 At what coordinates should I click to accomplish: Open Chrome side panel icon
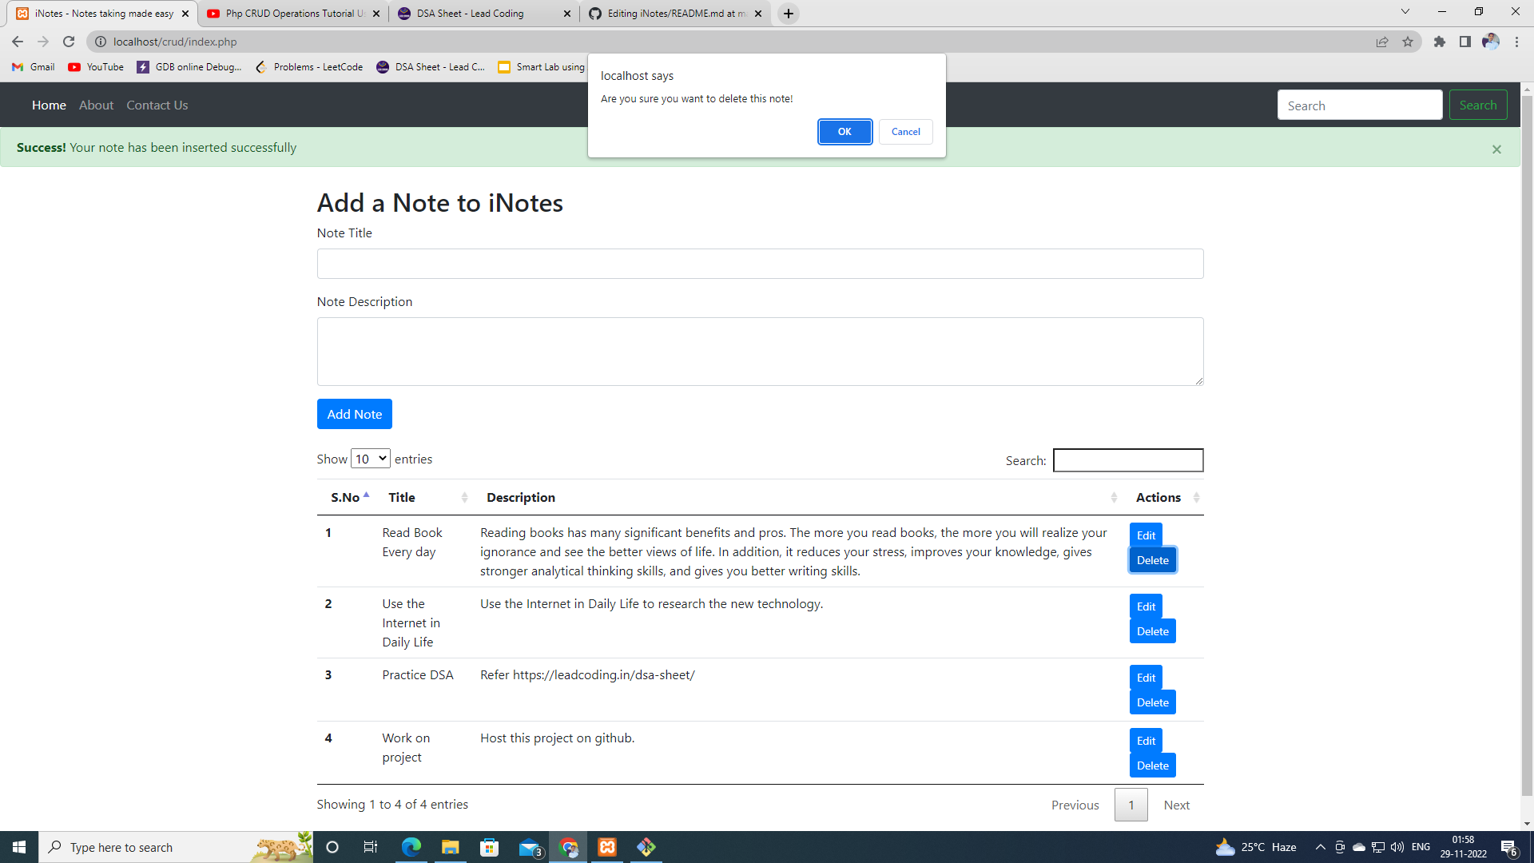point(1465,42)
